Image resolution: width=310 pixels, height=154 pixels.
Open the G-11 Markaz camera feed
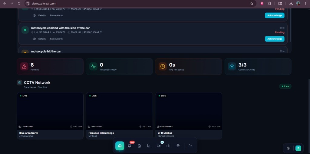coord(188,111)
